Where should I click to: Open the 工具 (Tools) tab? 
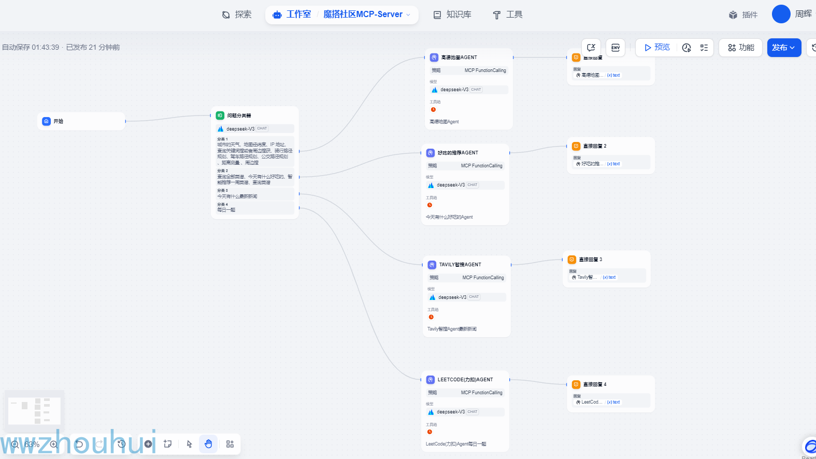click(x=508, y=15)
